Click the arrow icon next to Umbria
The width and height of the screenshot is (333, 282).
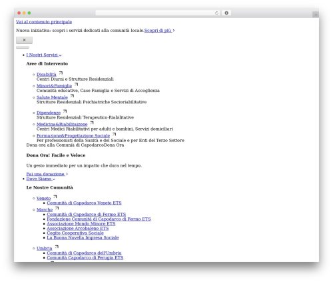click(x=57, y=247)
